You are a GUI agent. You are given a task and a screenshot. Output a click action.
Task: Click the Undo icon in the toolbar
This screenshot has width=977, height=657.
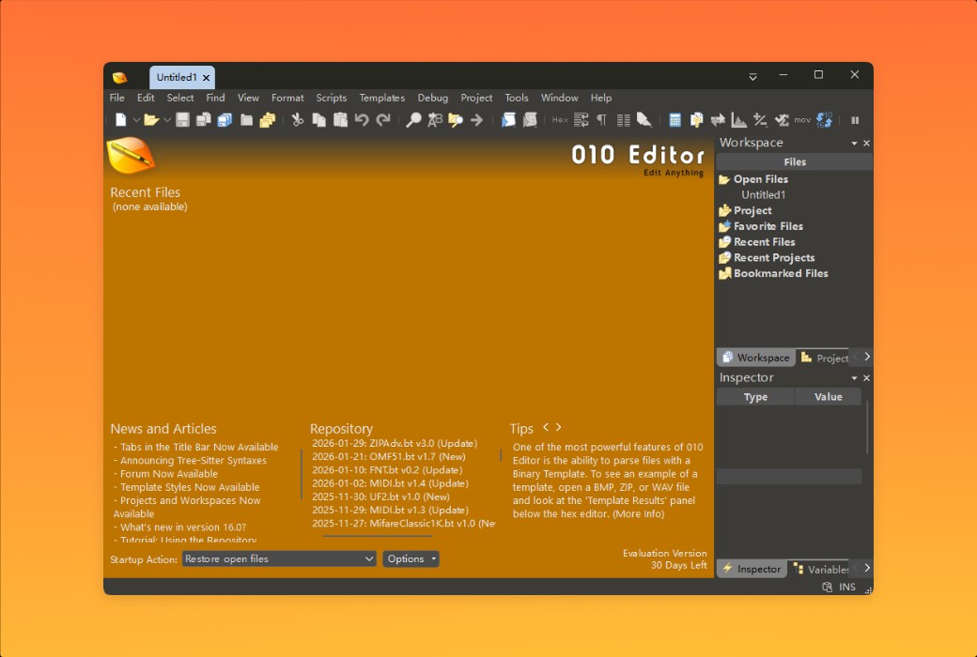[x=363, y=120]
